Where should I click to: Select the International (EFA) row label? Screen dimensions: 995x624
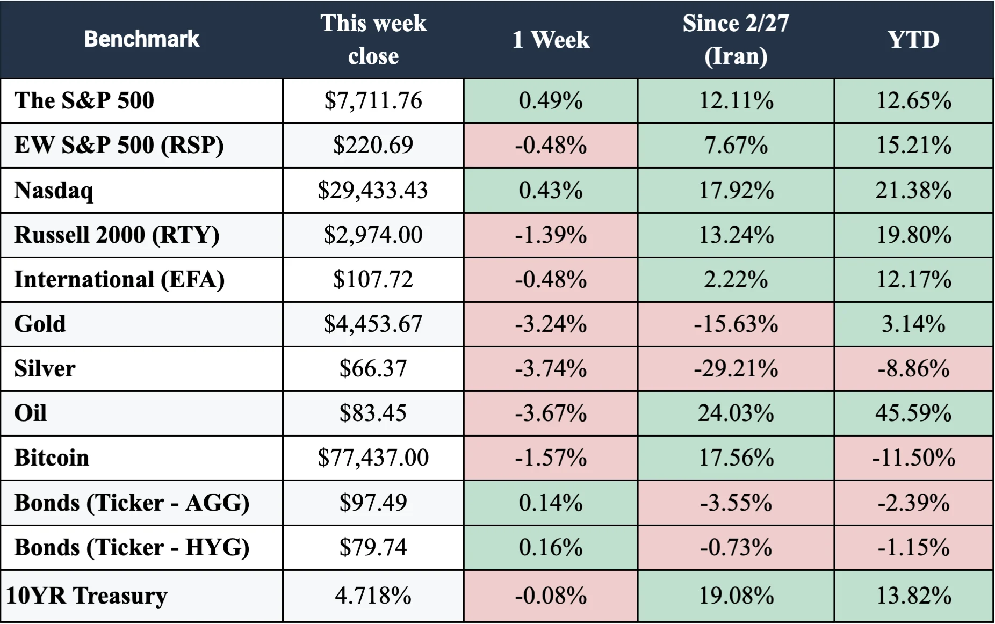[x=119, y=280]
